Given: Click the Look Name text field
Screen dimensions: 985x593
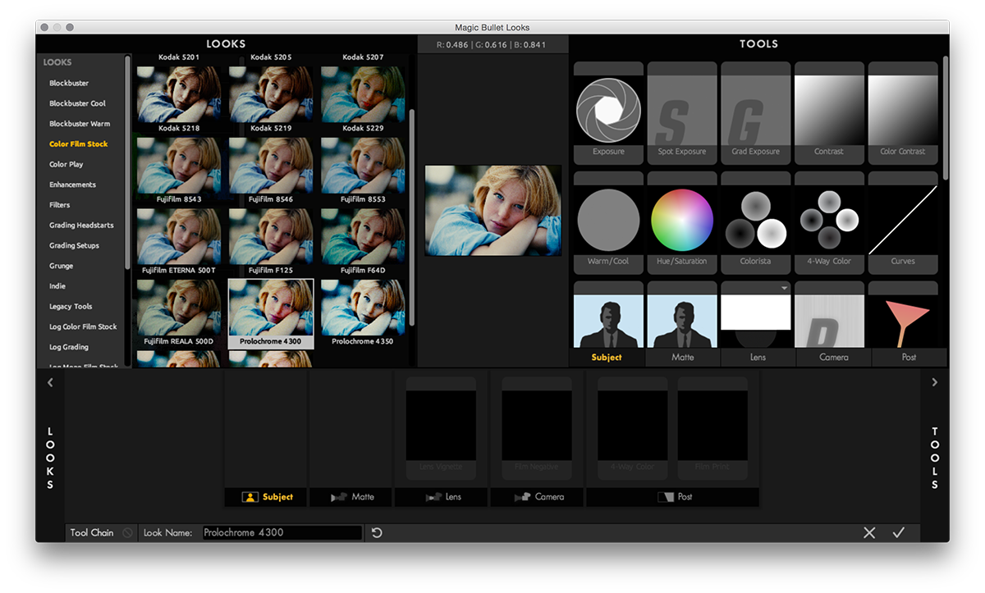Looking at the screenshot, I should pyautogui.click(x=282, y=533).
